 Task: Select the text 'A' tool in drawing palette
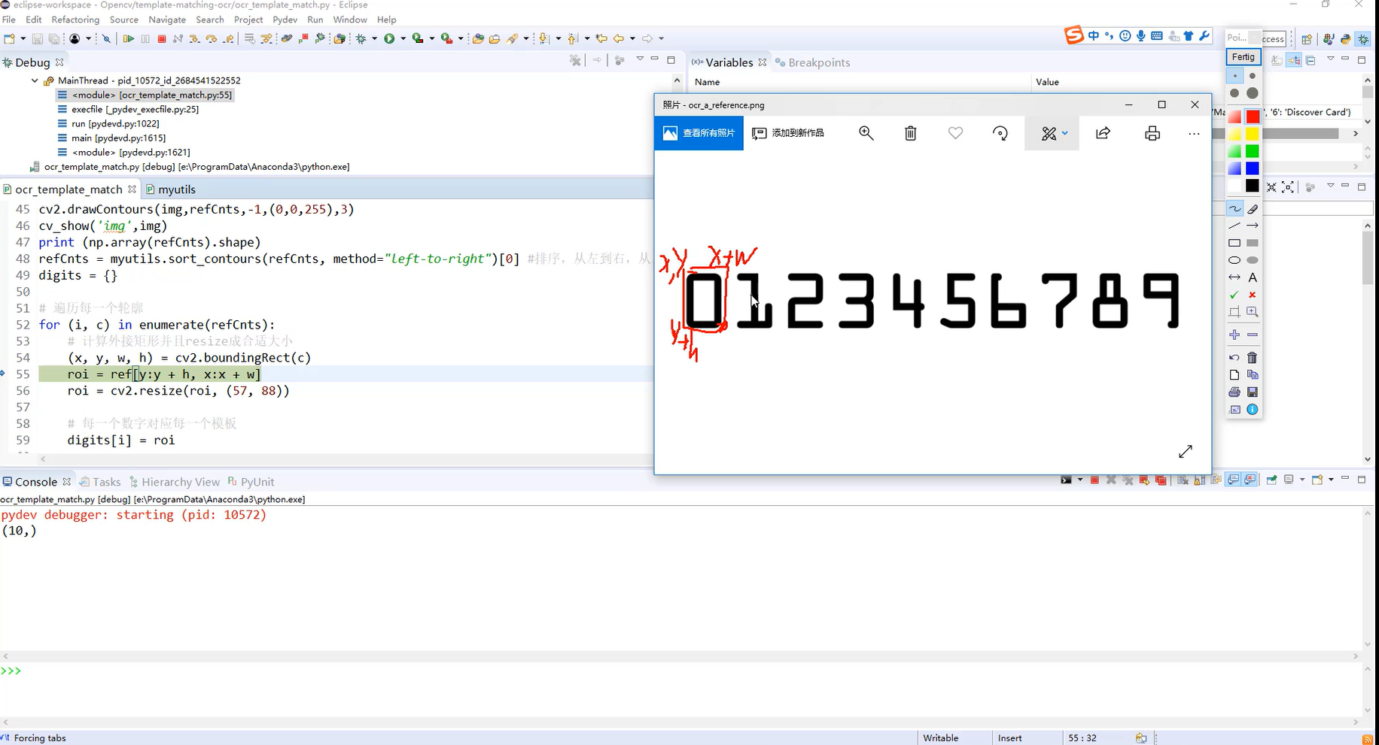(1253, 277)
